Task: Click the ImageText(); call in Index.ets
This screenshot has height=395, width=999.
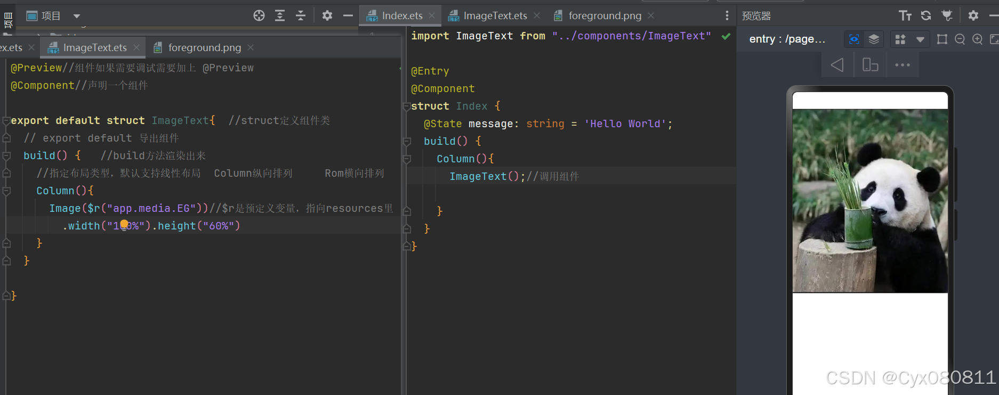Action: point(488,177)
